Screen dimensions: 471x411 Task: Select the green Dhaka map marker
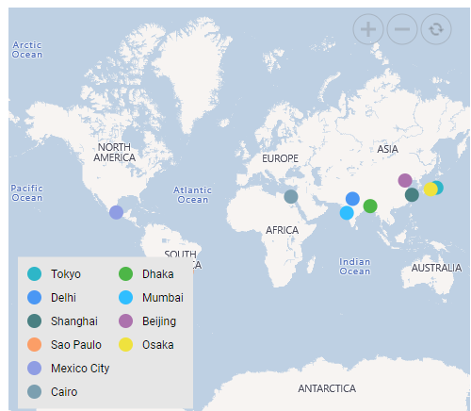[x=370, y=206]
